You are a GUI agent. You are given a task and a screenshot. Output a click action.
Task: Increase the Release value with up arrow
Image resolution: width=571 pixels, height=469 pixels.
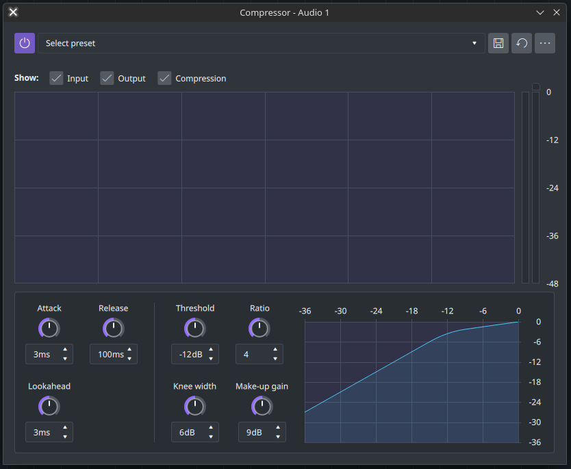point(129,349)
